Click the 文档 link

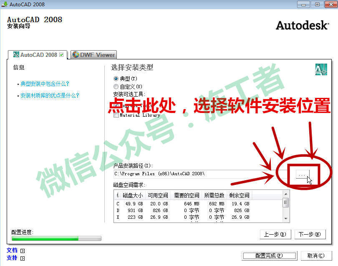tap(12, 250)
